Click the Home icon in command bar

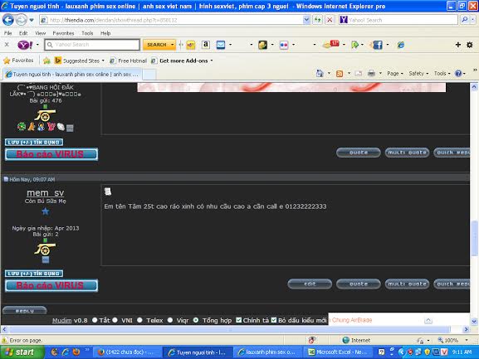320,73
